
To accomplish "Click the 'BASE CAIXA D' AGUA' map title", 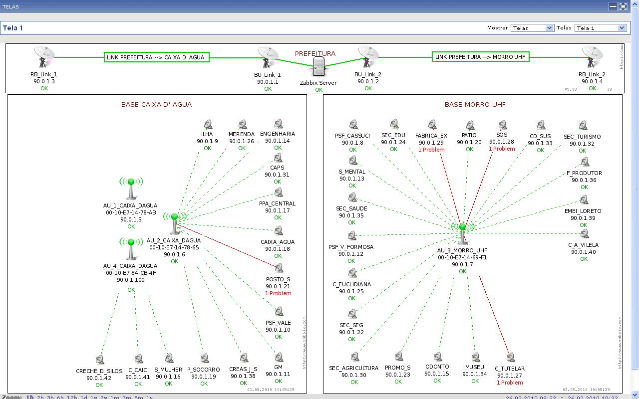I will pyautogui.click(x=156, y=105).
